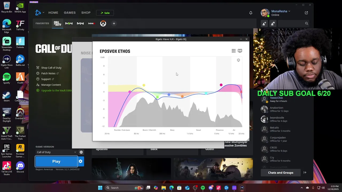This screenshot has height=192, width=342.
Task: Select the MWII favorites icon
Action: click(69, 23)
